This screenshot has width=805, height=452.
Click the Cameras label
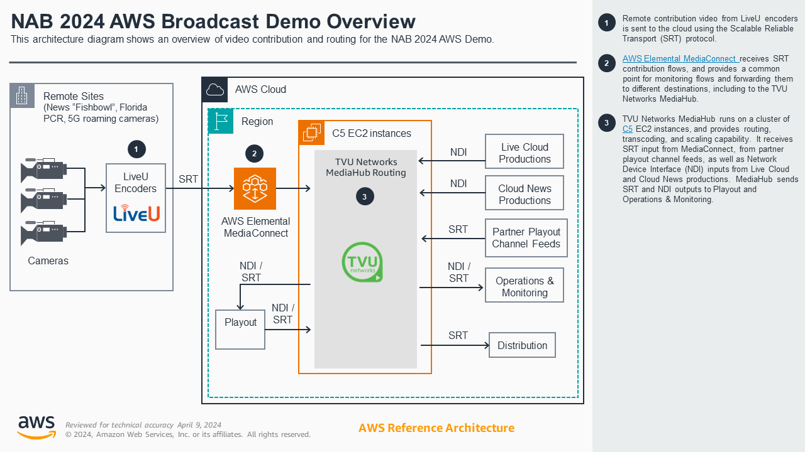48,261
